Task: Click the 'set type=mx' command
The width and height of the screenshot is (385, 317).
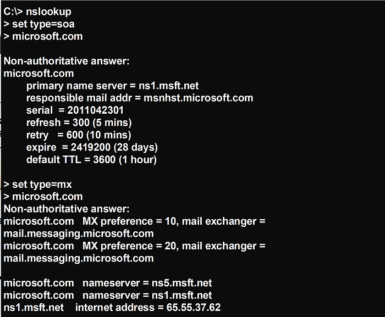Action: pyautogui.click(x=38, y=184)
